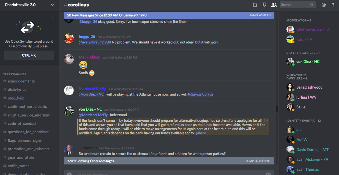Viewport: 339px width, 175px height.
Task: Close the Quick Switcher tip
Action: point(53,17)
